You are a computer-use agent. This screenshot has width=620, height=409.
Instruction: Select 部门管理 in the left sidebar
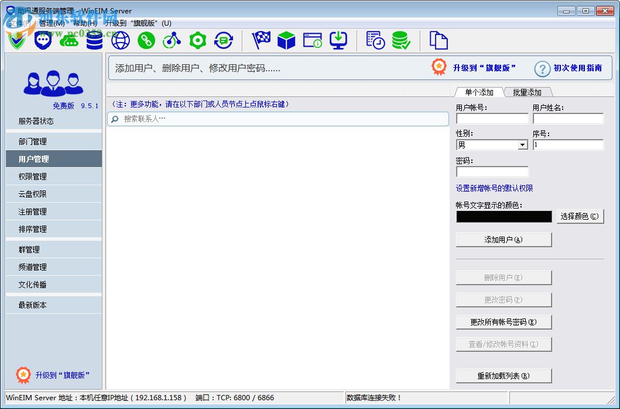click(x=53, y=141)
